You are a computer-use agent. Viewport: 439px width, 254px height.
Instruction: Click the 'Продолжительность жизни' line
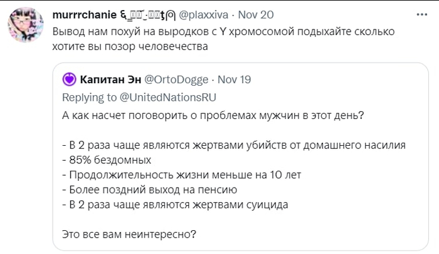(x=183, y=175)
